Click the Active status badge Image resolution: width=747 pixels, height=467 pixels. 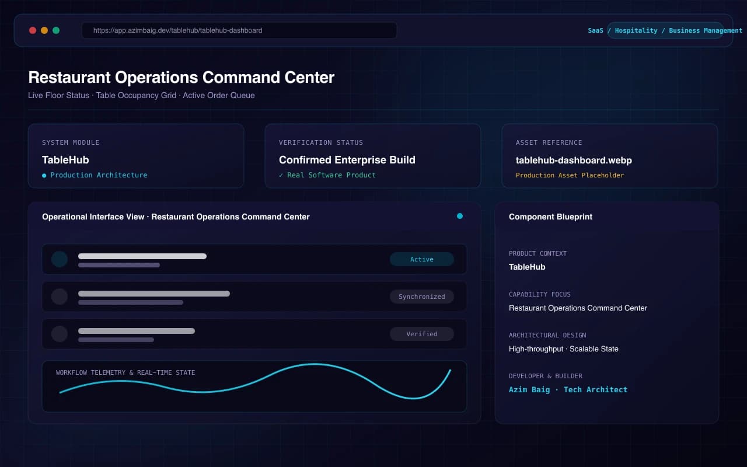(422, 259)
